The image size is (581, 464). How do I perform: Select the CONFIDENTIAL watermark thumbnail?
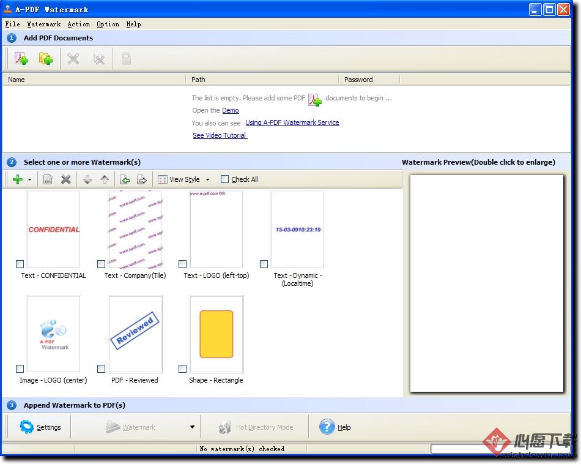[54, 229]
